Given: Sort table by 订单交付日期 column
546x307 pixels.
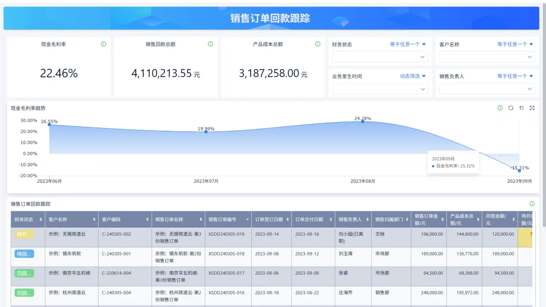Looking at the screenshot, I should pyautogui.click(x=331, y=219).
